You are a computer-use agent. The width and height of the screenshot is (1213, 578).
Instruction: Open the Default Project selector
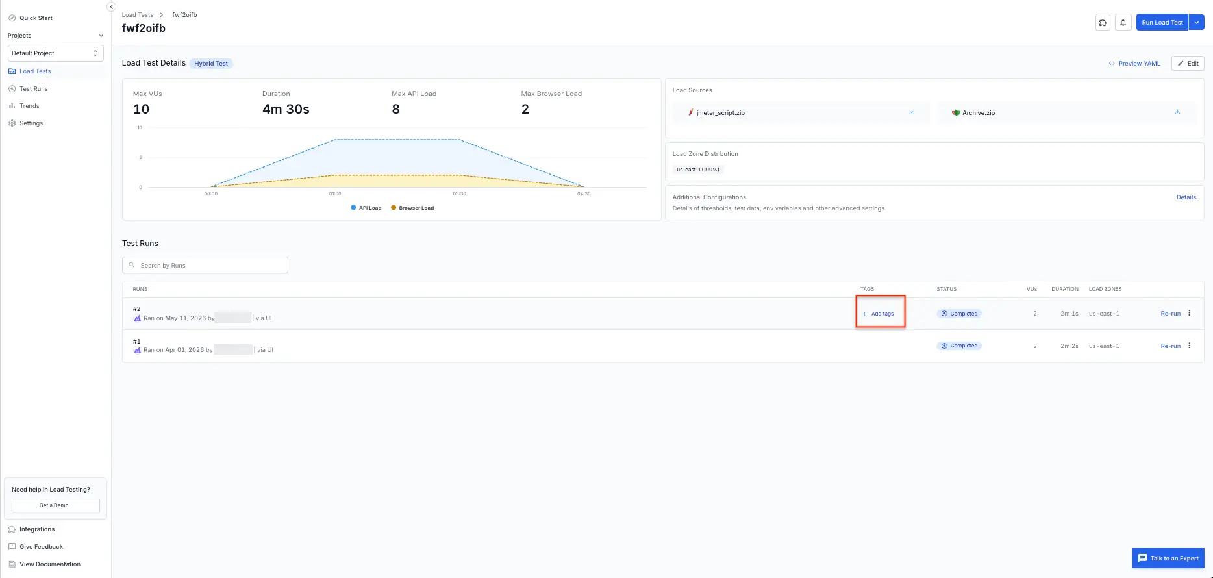(x=55, y=53)
